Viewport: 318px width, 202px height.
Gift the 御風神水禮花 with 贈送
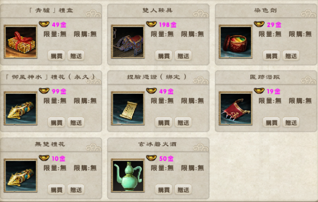[76, 122]
